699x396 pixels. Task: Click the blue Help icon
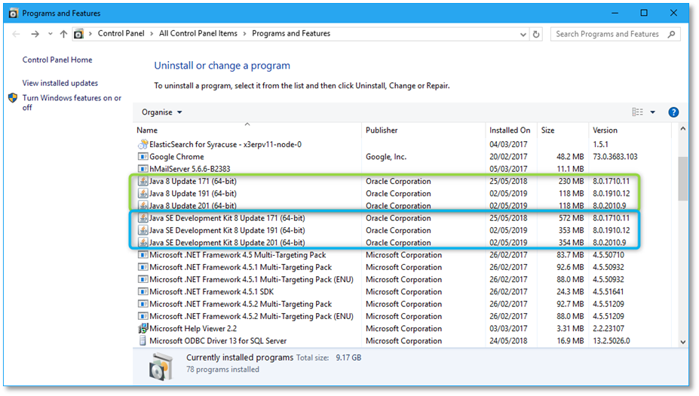(673, 112)
